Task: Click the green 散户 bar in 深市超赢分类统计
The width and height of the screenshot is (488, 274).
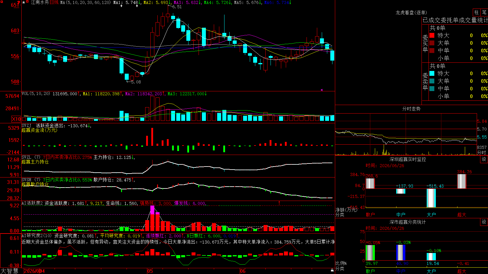Action: [x=370, y=253]
